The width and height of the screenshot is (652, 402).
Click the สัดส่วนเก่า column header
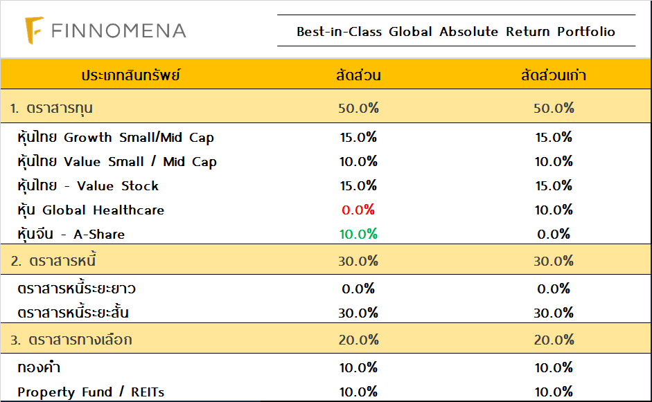[554, 75]
